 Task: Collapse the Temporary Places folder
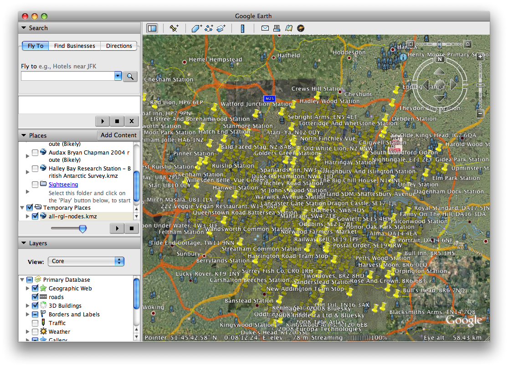(x=22, y=207)
